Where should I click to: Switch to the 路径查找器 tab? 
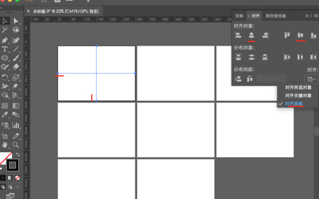pos(276,16)
